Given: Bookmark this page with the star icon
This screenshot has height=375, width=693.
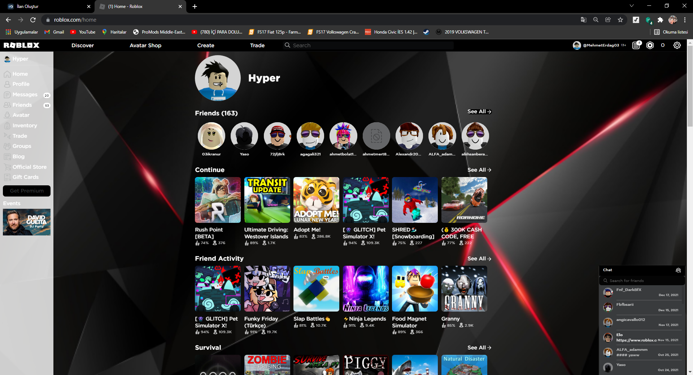Looking at the screenshot, I should click(620, 20).
